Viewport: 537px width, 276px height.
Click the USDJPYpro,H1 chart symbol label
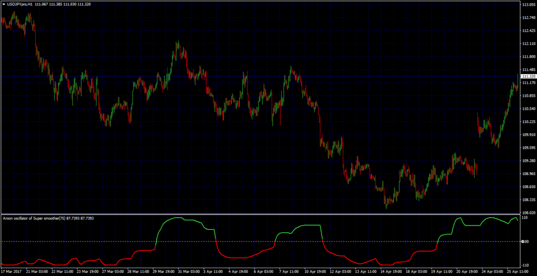[21, 5]
